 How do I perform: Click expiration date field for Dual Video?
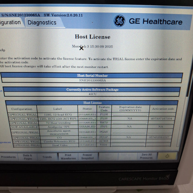(128, 145)
